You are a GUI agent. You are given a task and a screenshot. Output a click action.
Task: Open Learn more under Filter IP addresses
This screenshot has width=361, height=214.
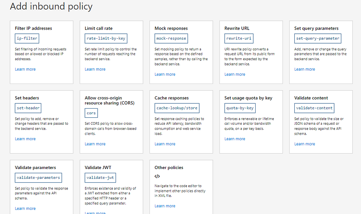pyautogui.click(x=25, y=69)
